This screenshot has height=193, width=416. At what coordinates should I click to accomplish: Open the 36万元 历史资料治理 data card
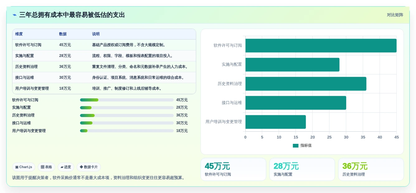pyautogui.click(x=371, y=169)
